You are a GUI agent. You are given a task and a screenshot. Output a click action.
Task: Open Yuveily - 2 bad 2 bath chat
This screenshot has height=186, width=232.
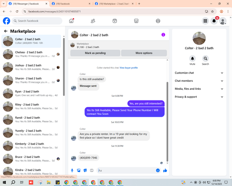(32, 133)
